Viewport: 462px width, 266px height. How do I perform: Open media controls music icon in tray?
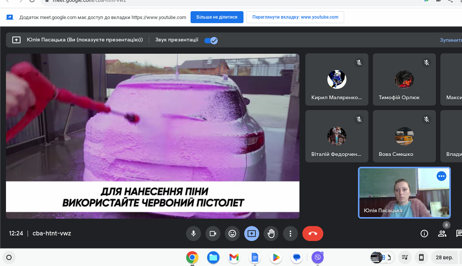[x=405, y=257]
